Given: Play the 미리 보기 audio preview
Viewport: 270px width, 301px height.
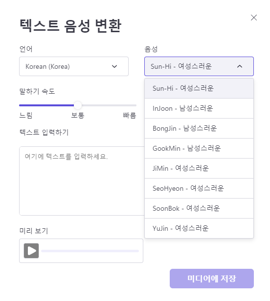Looking at the screenshot, I should pyautogui.click(x=31, y=251).
